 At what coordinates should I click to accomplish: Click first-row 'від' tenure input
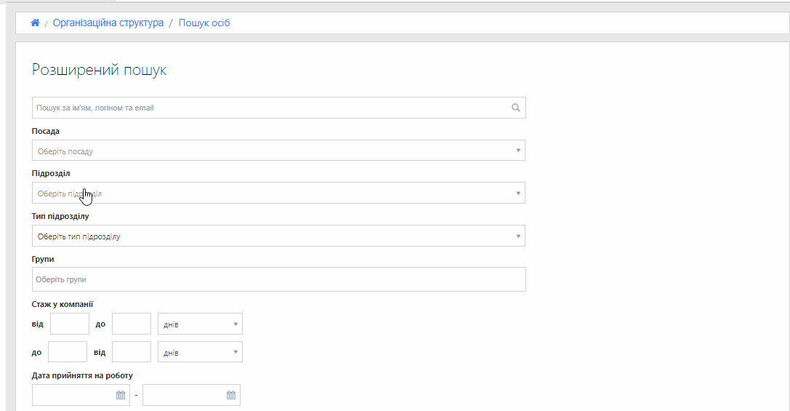pyautogui.click(x=70, y=324)
